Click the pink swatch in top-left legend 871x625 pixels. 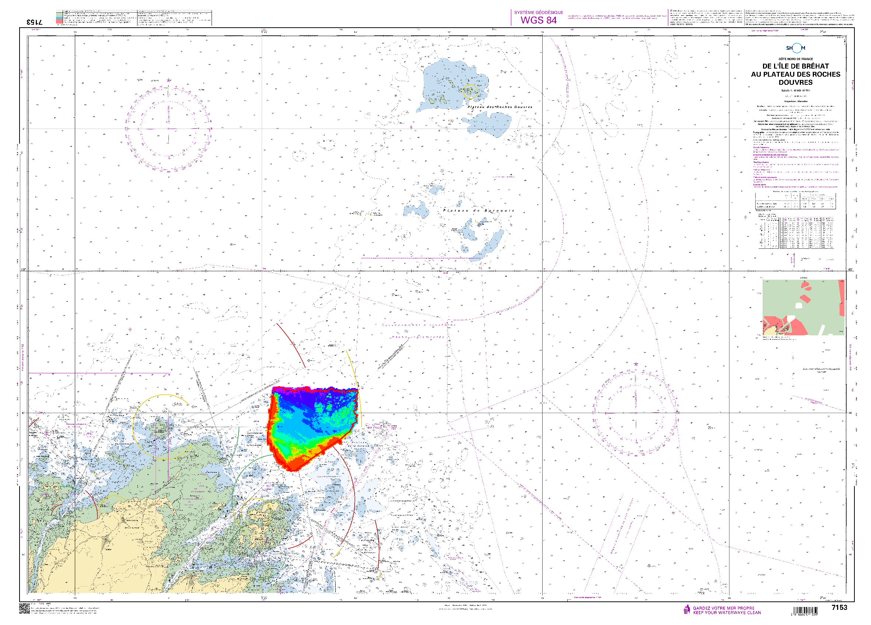point(59,22)
